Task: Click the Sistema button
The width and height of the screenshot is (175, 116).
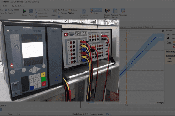Action: 74,10
